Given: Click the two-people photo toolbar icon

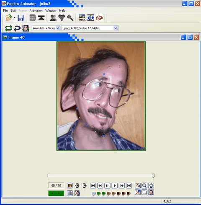Looking at the screenshot, I should point(53,18).
